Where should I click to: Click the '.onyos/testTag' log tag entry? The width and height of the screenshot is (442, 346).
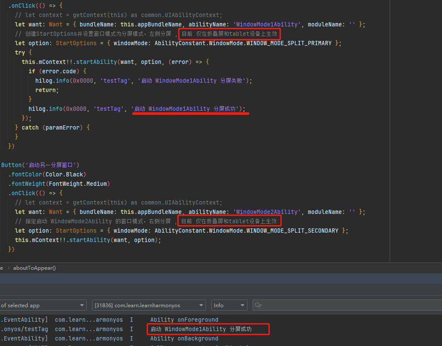24,329
